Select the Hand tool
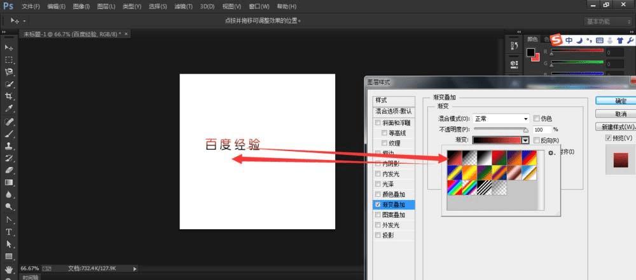The image size is (636, 280). 9,269
